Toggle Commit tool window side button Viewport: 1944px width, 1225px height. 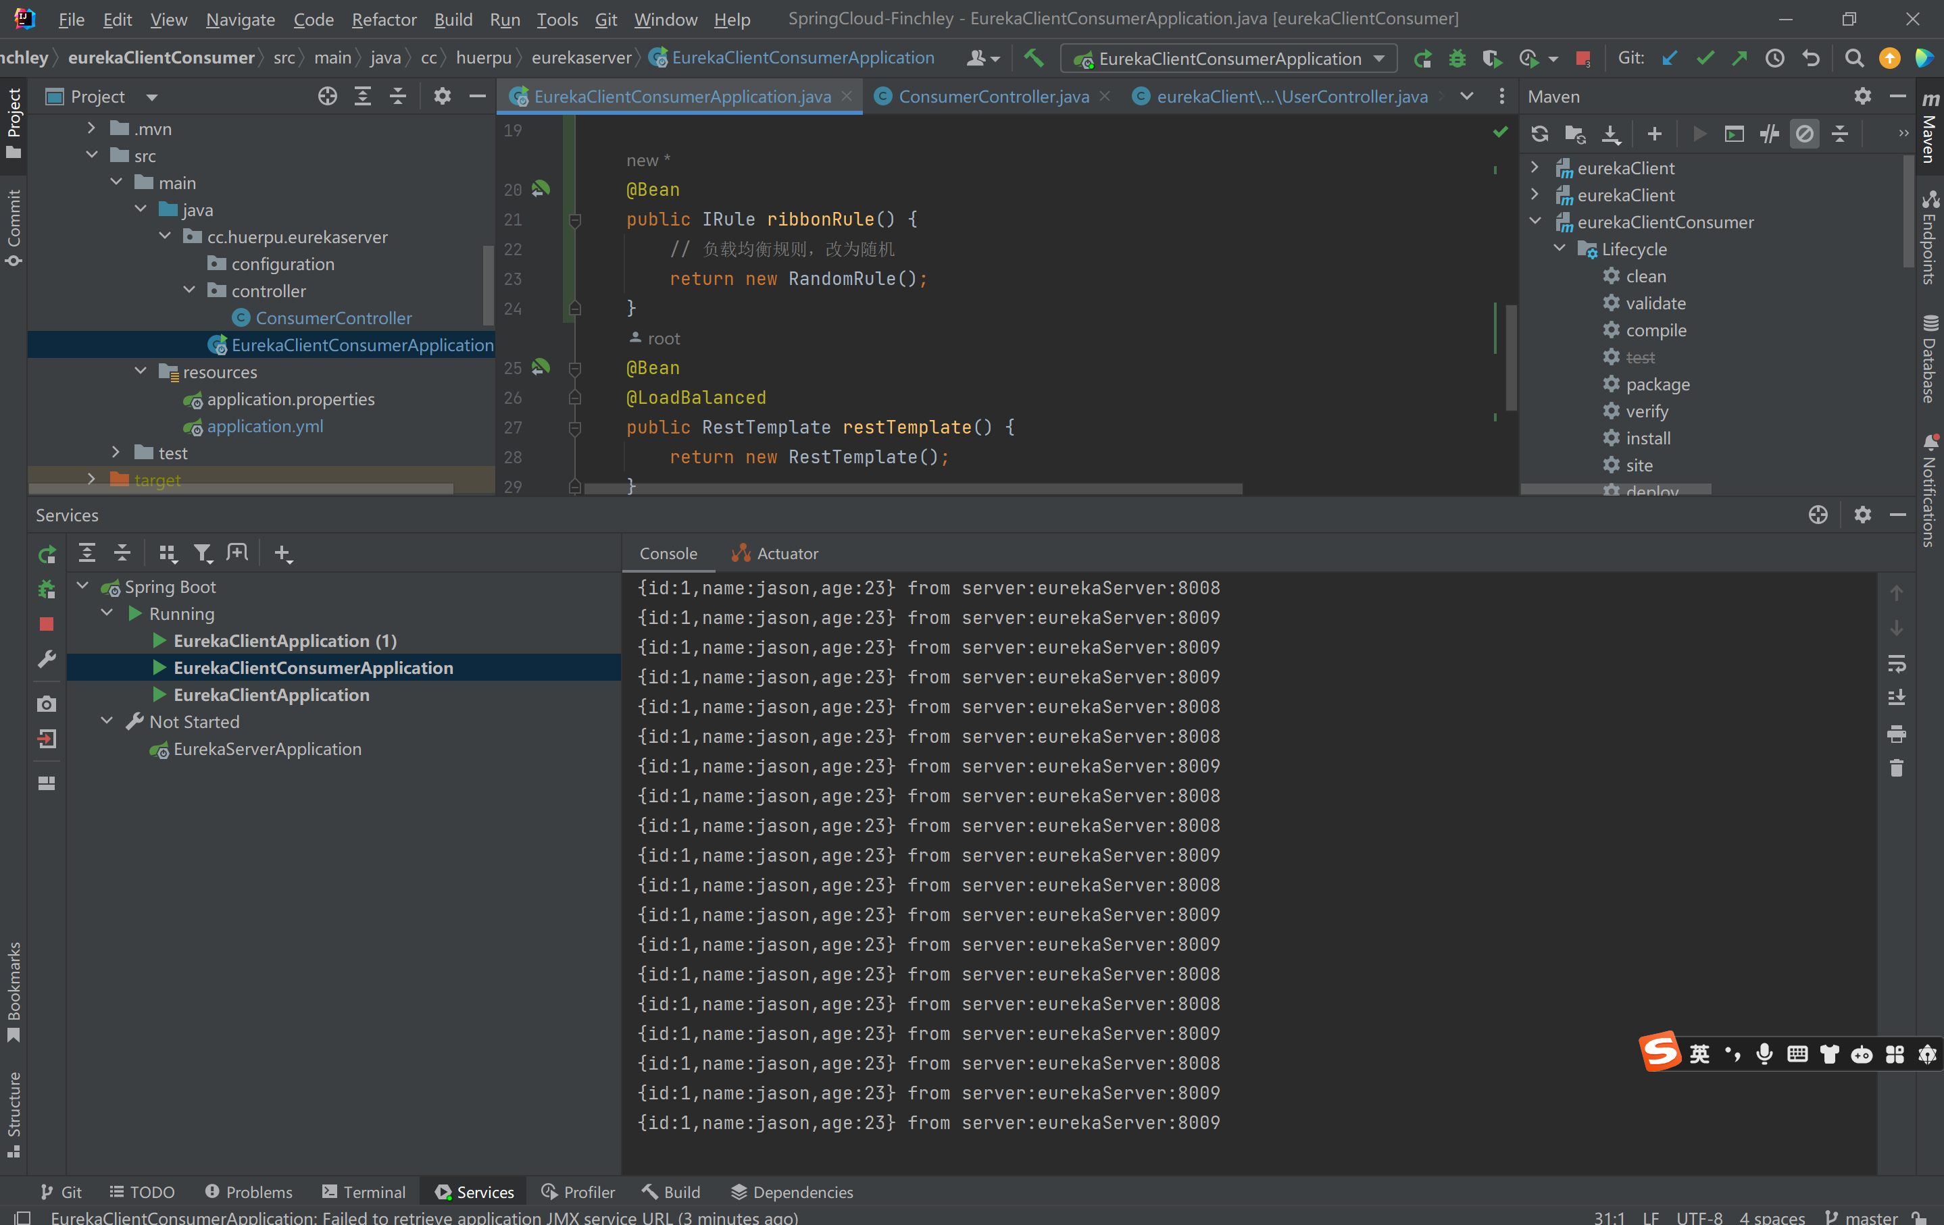coord(13,227)
